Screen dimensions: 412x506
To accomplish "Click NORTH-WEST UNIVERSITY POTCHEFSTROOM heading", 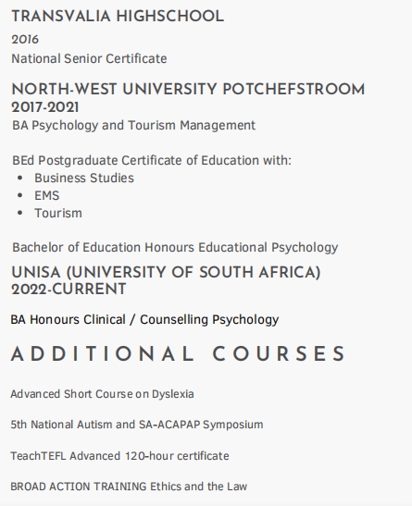I will [188, 90].
